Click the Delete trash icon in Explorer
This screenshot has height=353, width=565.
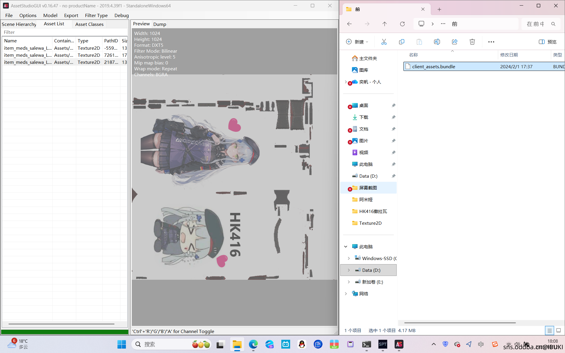(472, 42)
